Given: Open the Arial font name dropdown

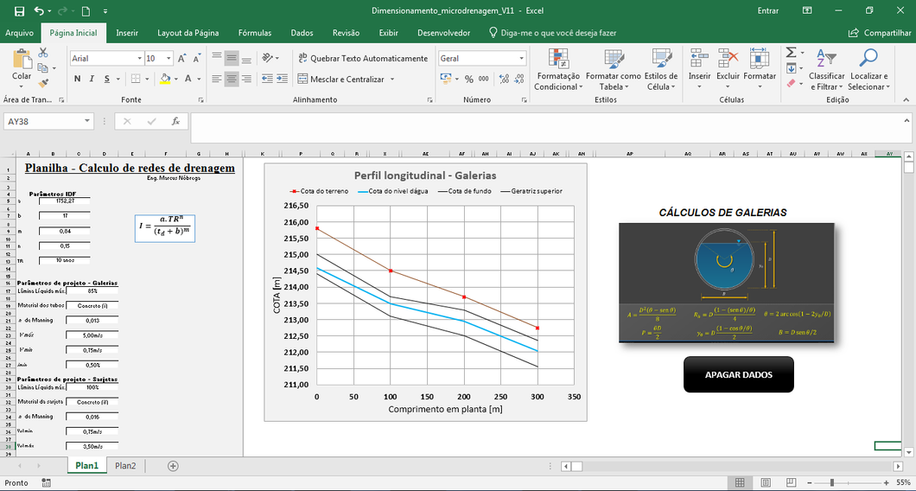Looking at the screenshot, I should tap(139, 58).
